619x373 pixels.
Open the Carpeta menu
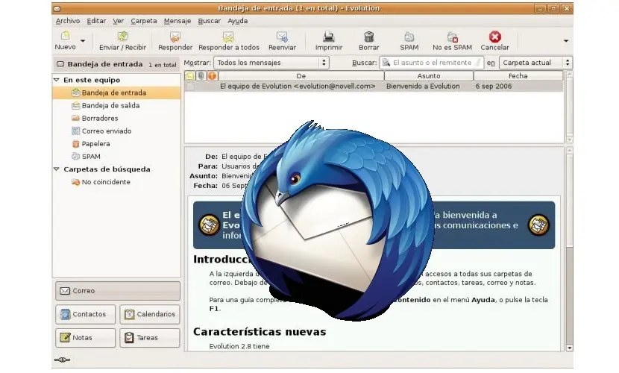144,21
